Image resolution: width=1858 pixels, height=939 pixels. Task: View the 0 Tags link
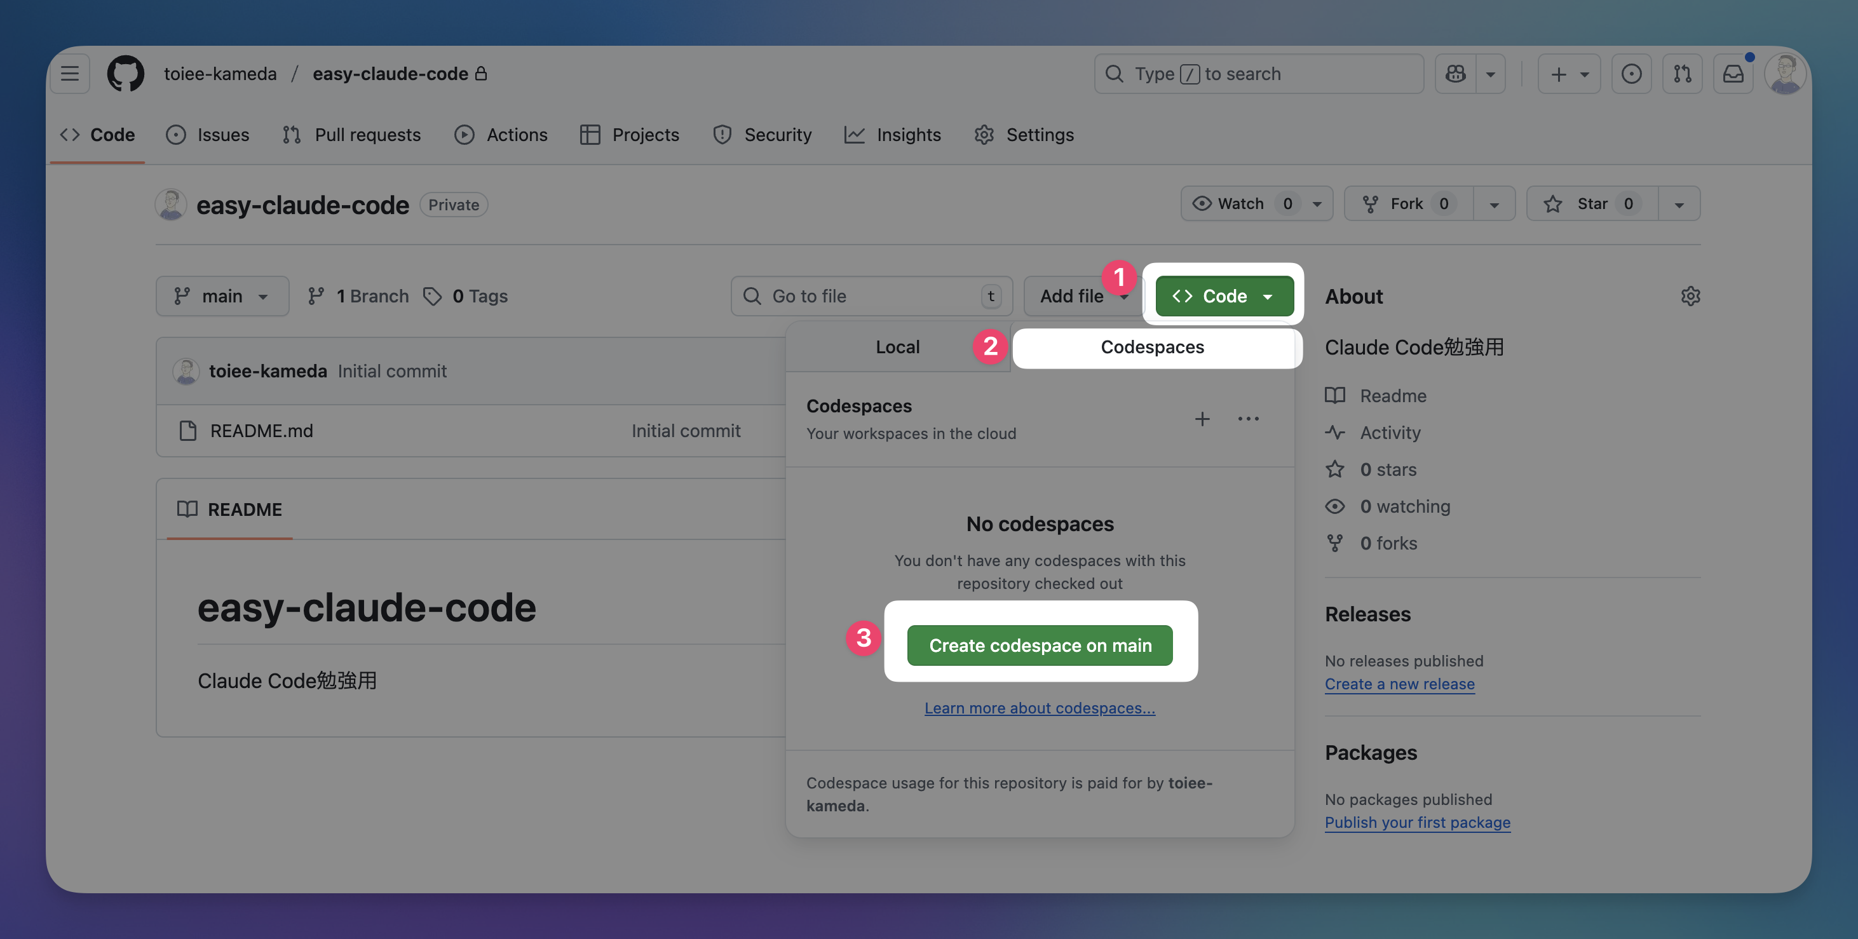(465, 295)
